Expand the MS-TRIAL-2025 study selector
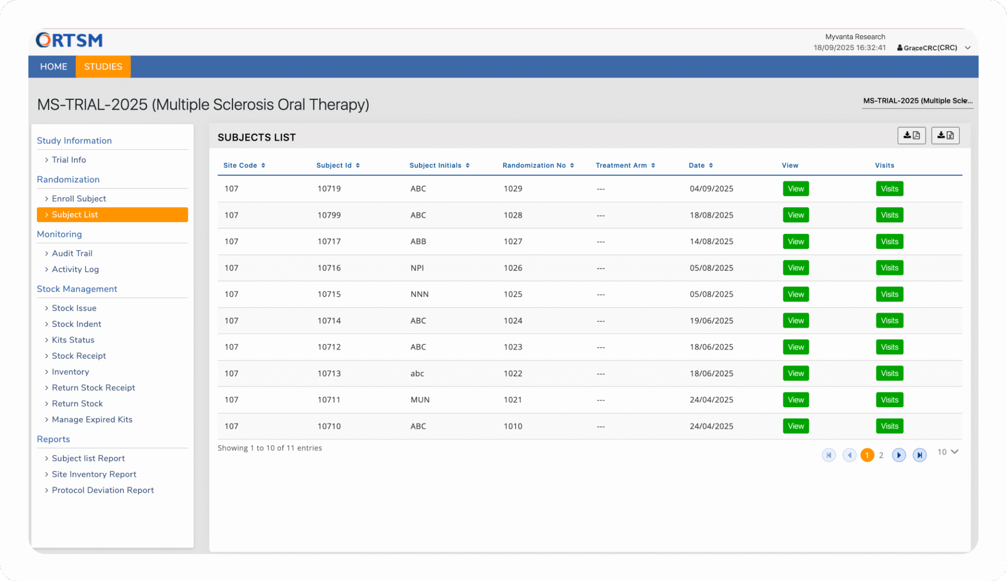The width and height of the screenshot is (1007, 581). (x=917, y=101)
